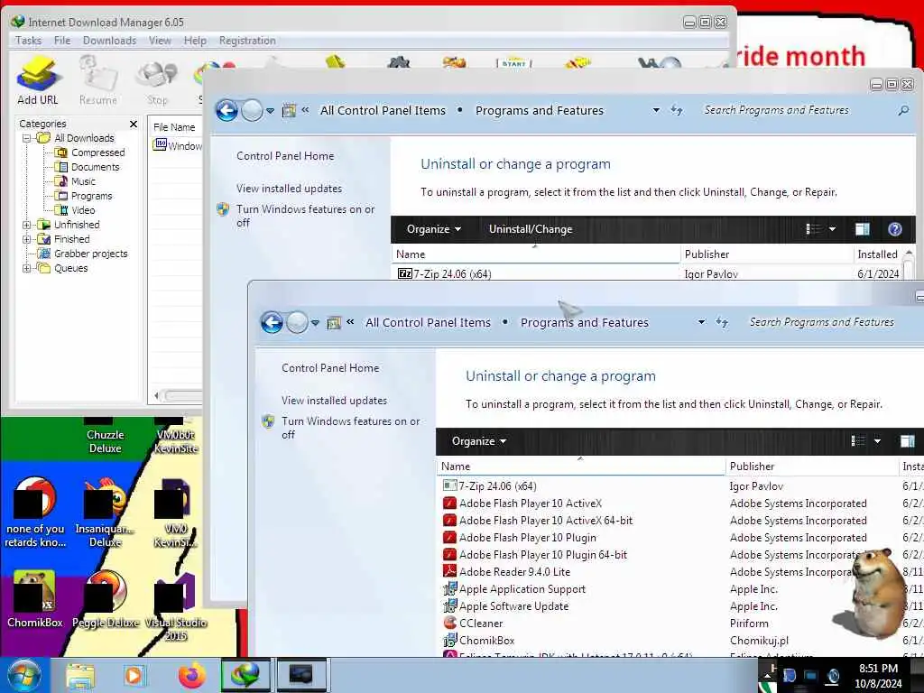Open address bar dropdown in rear window
This screenshot has height=693, width=924.
tap(656, 110)
